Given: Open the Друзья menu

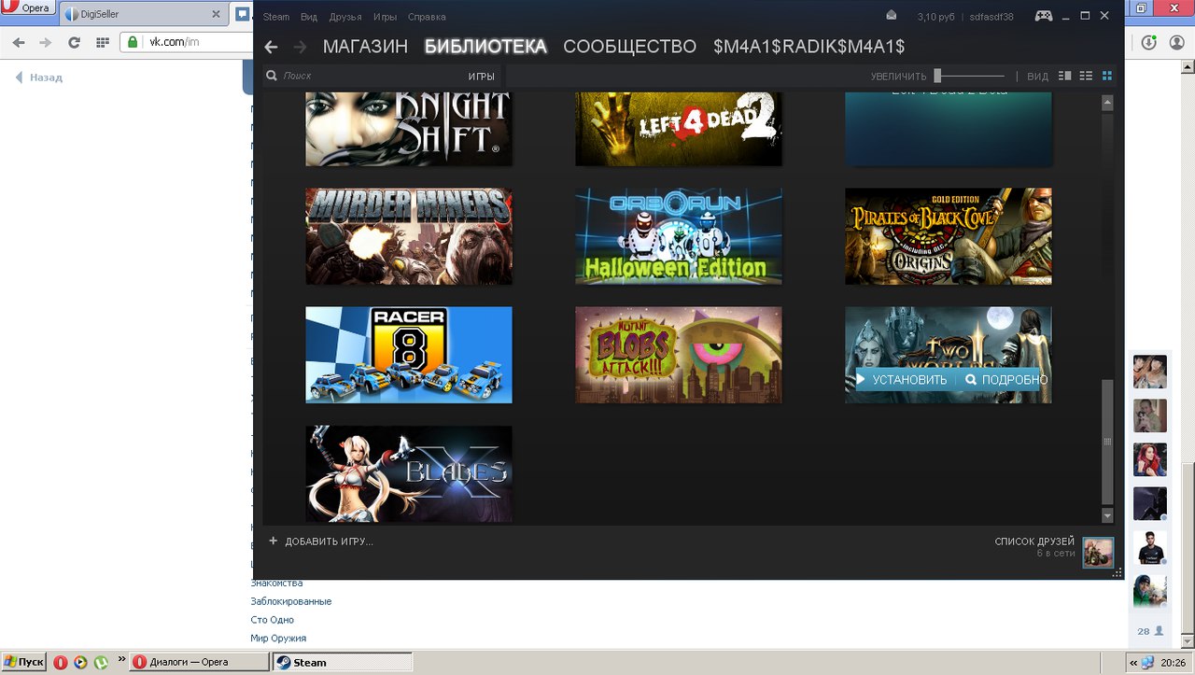Looking at the screenshot, I should tap(345, 17).
